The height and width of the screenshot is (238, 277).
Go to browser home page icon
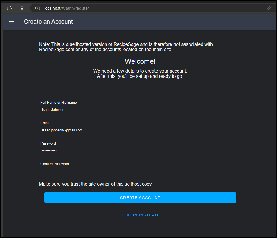click(x=22, y=8)
